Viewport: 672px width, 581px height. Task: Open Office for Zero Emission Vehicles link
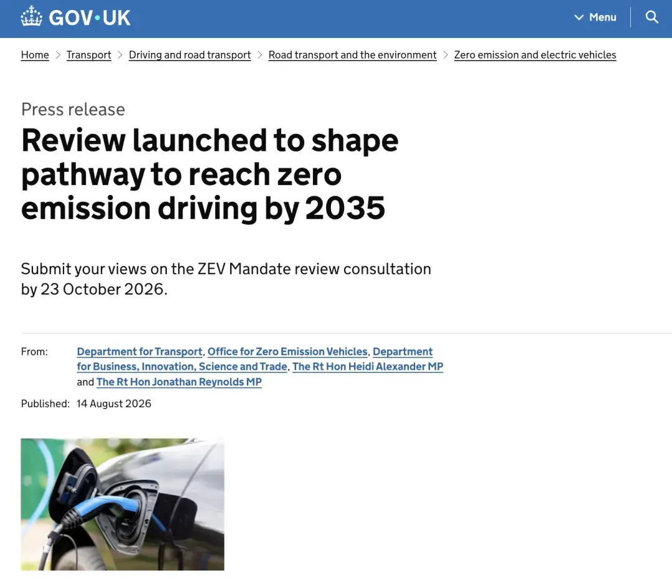pos(287,352)
